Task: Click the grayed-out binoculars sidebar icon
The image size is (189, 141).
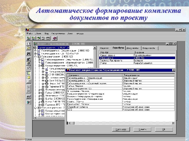Action: [x=28, y=91]
